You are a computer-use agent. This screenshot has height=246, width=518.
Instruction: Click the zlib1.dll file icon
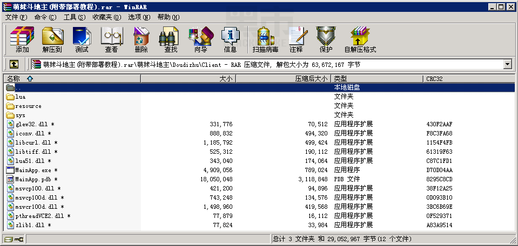10,225
